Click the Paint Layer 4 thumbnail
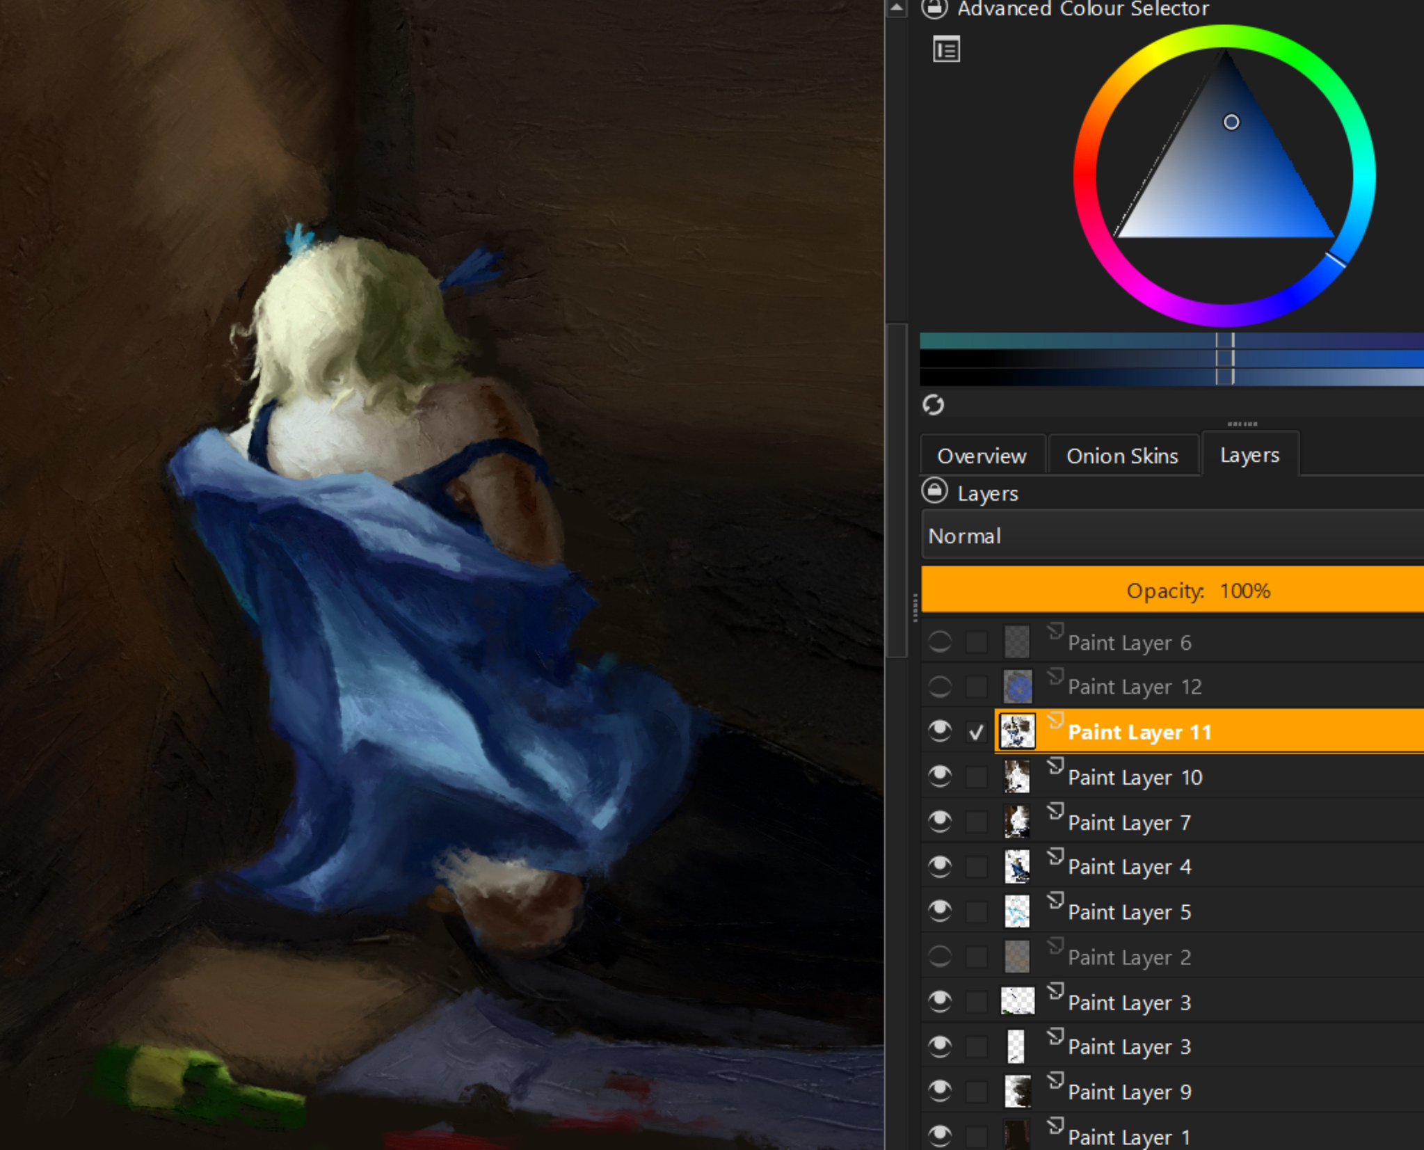The image size is (1424, 1150). [x=1017, y=866]
